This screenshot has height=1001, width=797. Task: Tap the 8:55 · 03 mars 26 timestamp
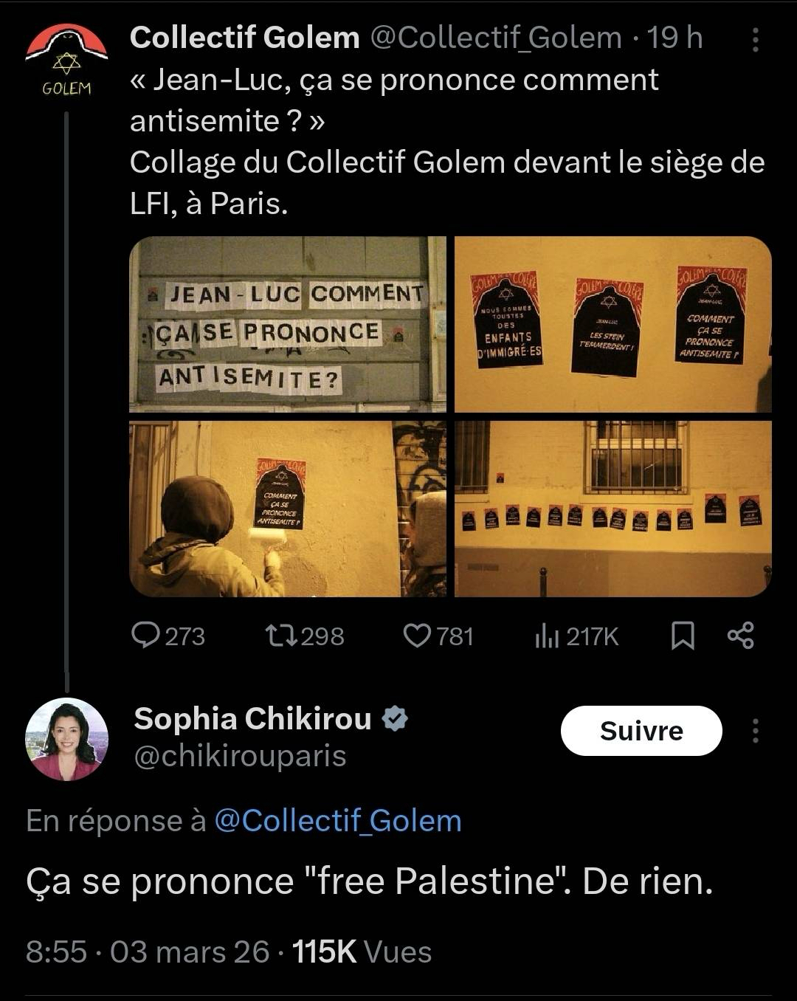coord(148,952)
